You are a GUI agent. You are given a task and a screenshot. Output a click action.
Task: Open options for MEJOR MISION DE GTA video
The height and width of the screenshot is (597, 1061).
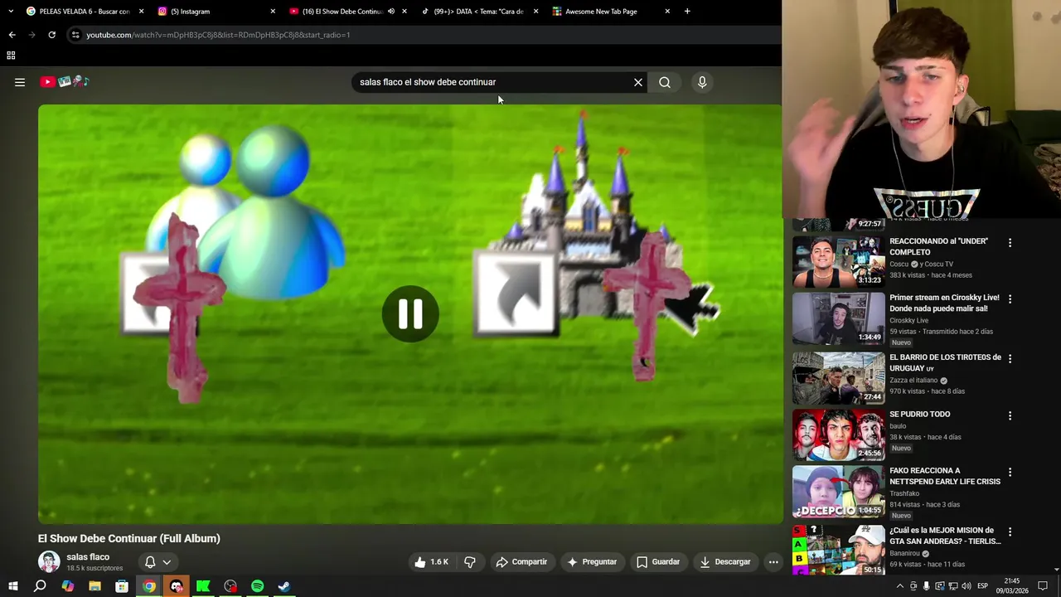click(x=1010, y=531)
